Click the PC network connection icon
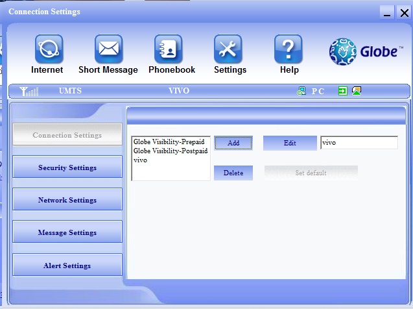 (301, 91)
